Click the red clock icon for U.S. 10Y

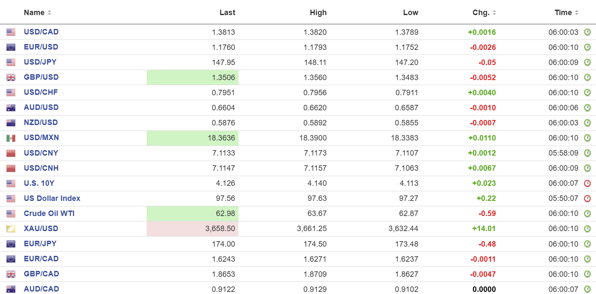tap(588, 183)
